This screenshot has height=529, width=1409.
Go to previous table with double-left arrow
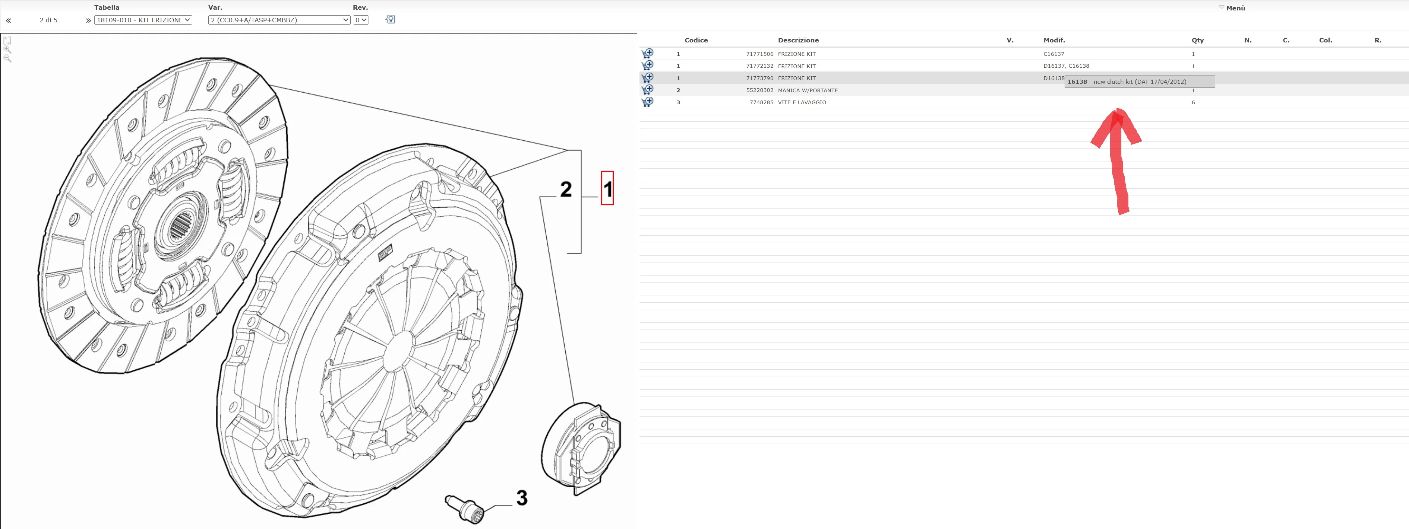pyautogui.click(x=8, y=21)
